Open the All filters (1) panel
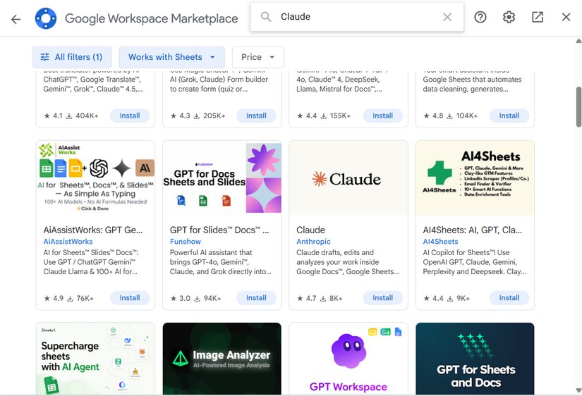This screenshot has width=582, height=396. pos(72,57)
